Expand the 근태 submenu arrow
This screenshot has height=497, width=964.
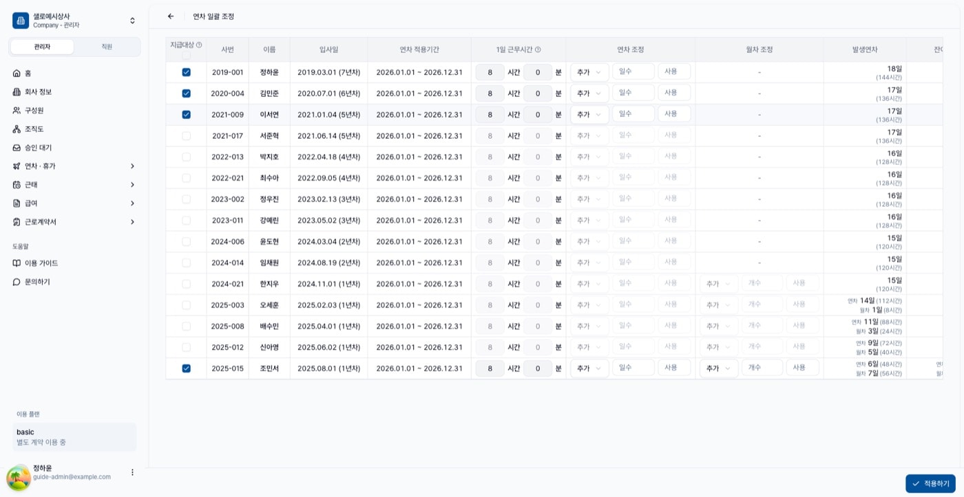click(132, 184)
